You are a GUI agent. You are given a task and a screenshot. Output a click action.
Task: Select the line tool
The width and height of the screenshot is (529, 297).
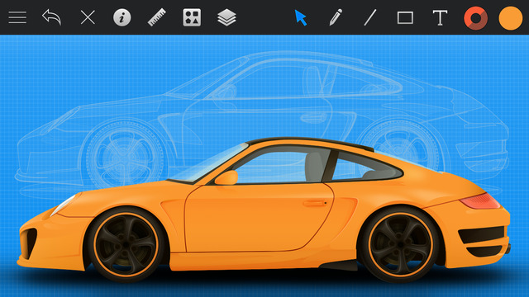pos(370,17)
